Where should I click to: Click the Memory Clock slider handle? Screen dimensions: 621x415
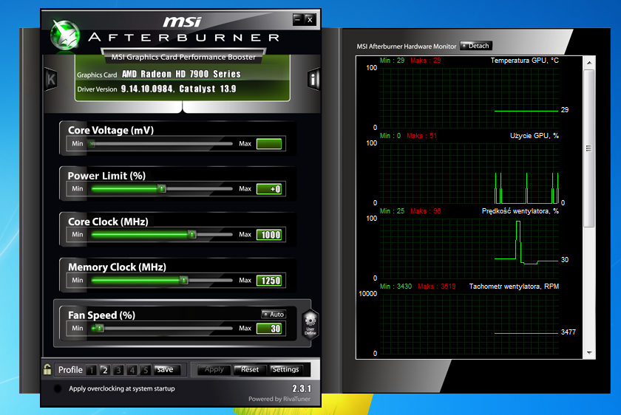[x=184, y=280]
